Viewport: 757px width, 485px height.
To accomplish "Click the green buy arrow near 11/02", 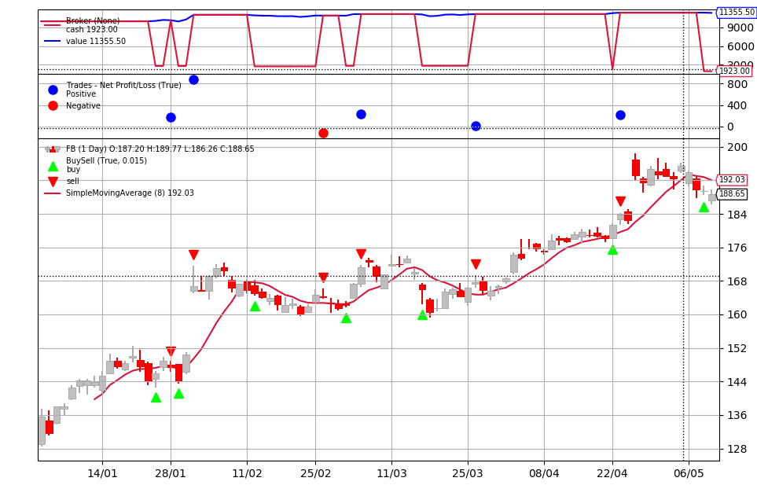I will coord(255,307).
